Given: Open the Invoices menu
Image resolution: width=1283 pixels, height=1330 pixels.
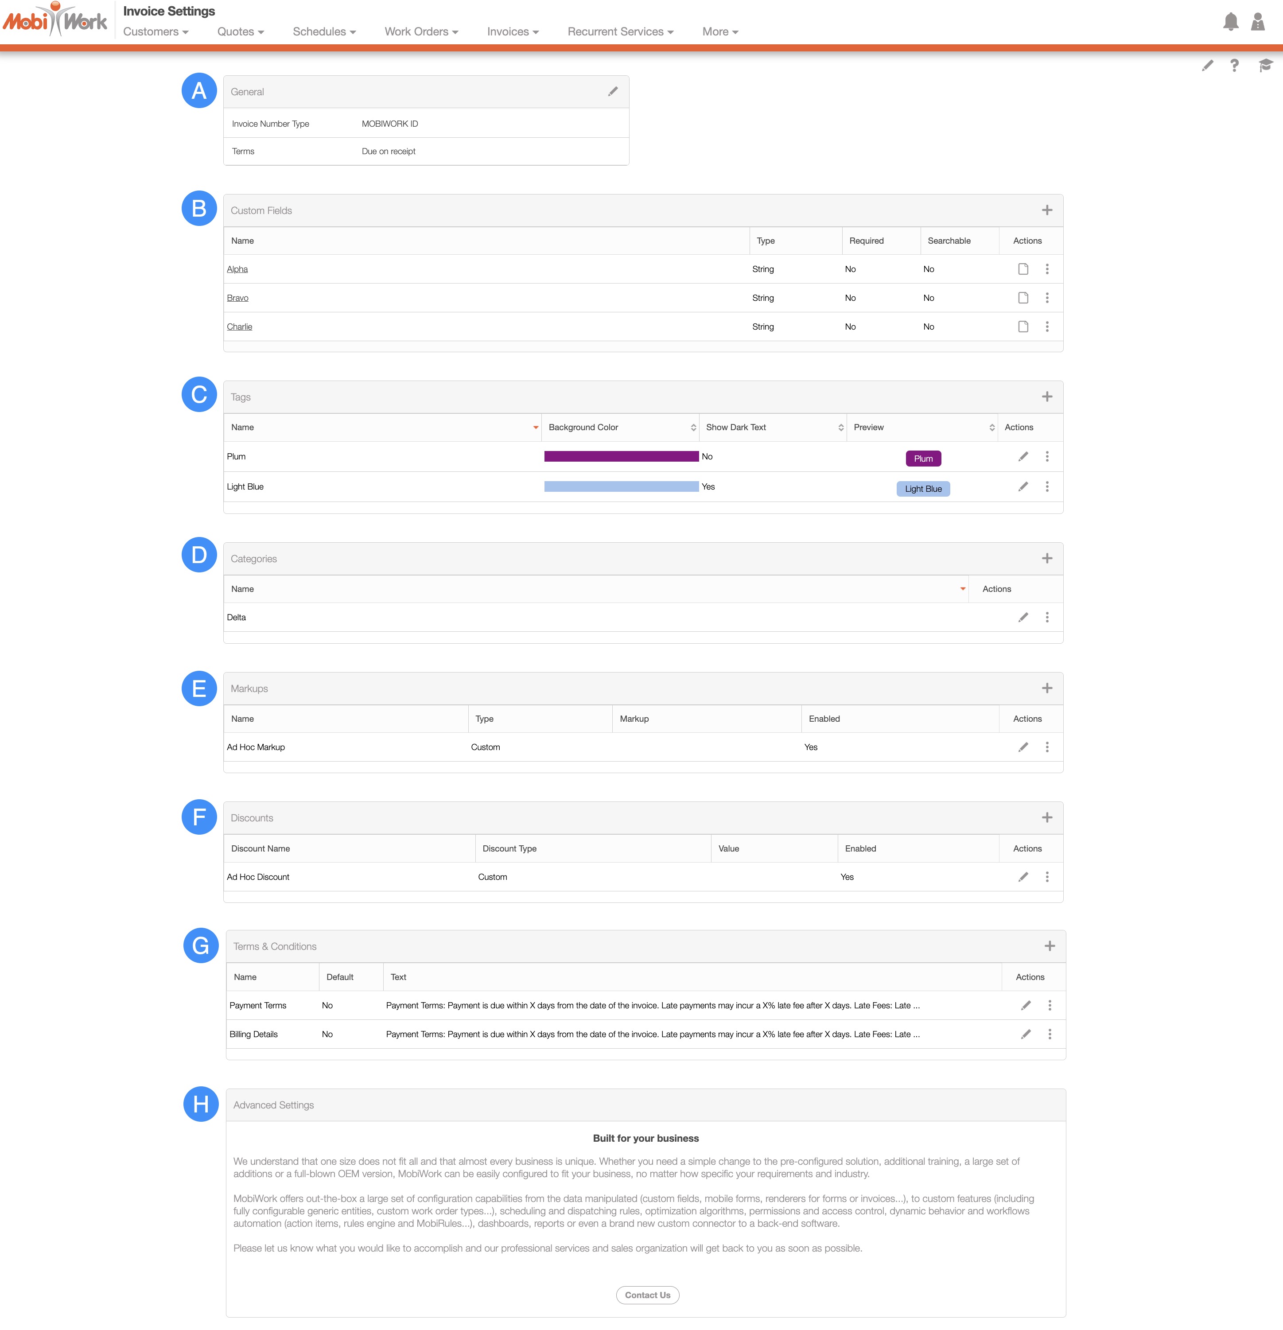Looking at the screenshot, I should [513, 32].
